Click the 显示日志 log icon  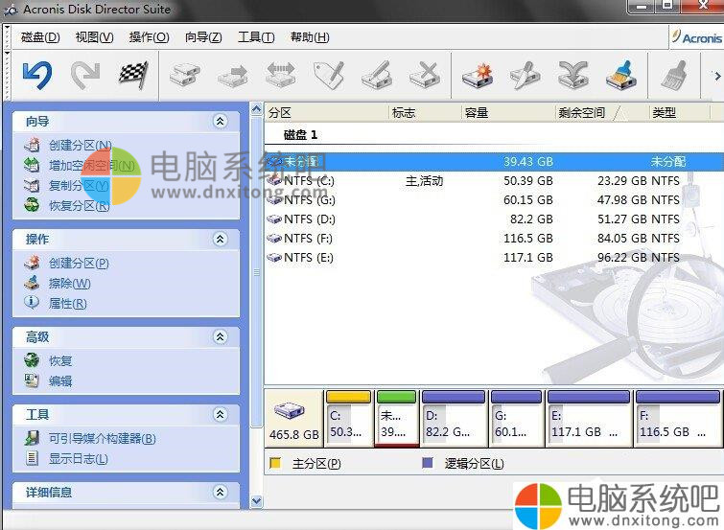tap(32, 458)
